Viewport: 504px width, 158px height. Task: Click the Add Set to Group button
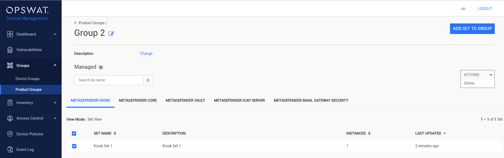coord(472,29)
